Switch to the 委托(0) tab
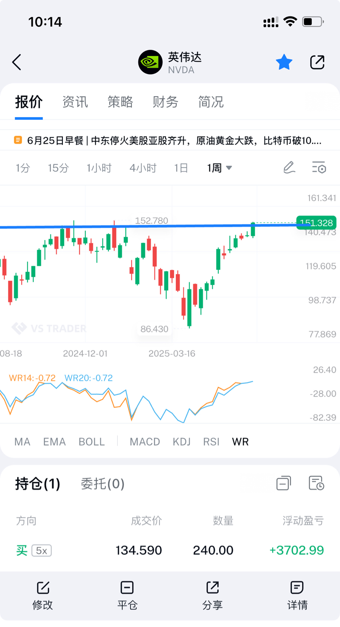The image size is (340, 627). coord(103,484)
